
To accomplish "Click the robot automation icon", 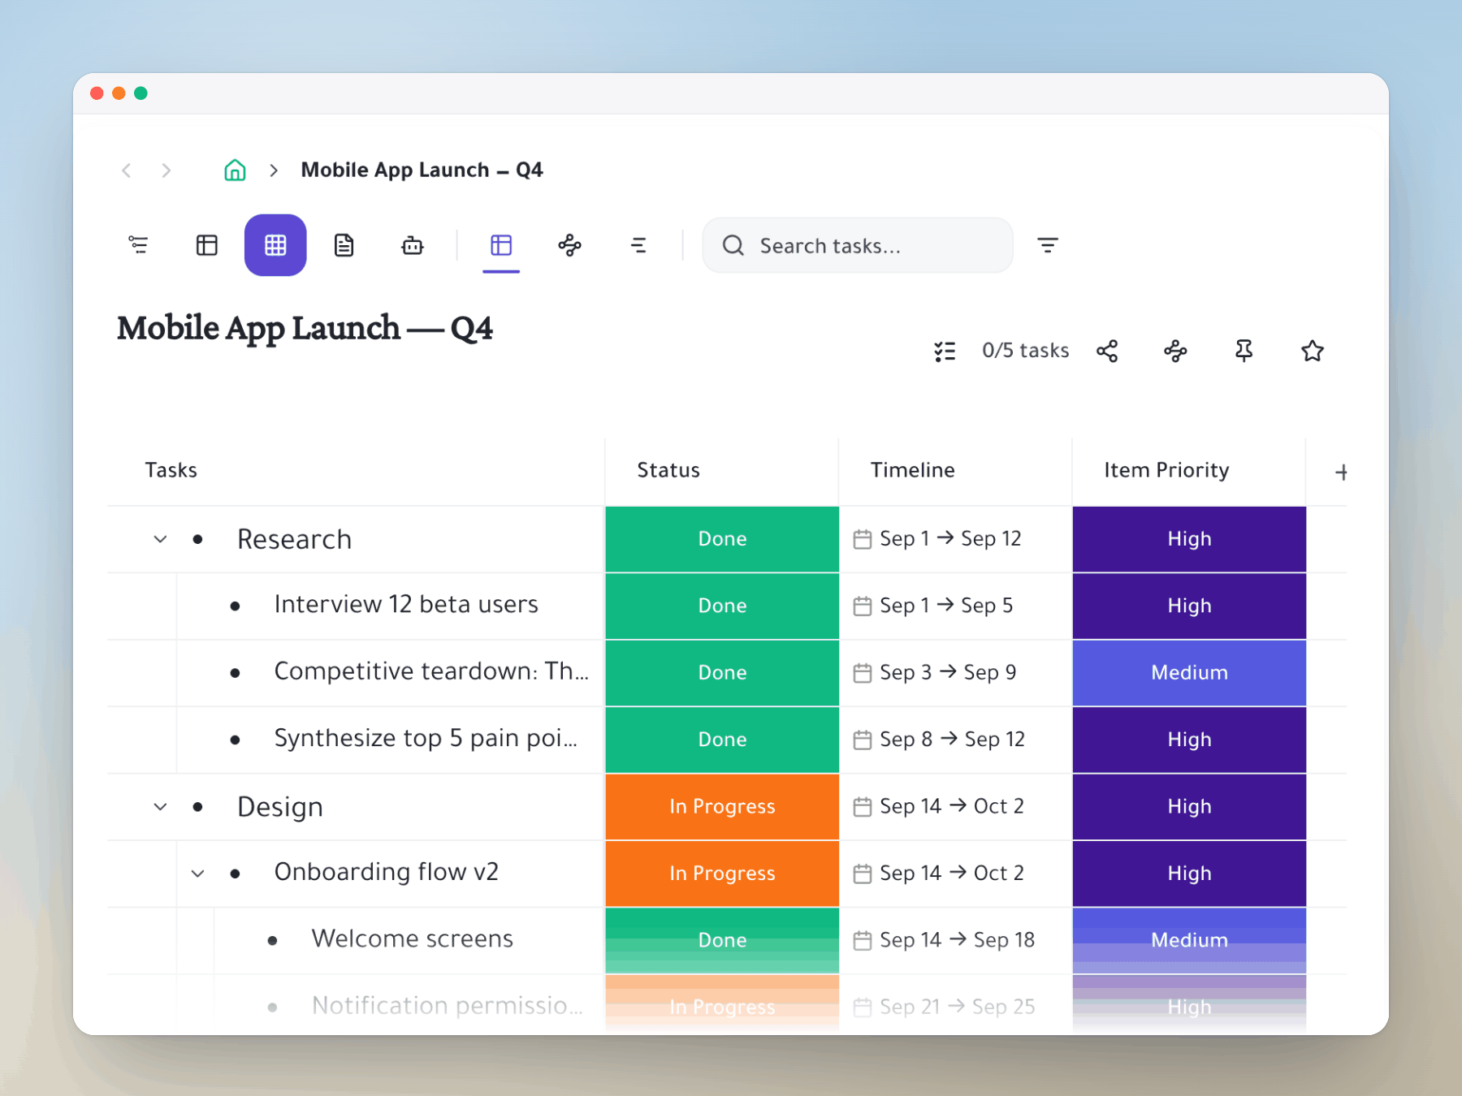I will coord(413,245).
